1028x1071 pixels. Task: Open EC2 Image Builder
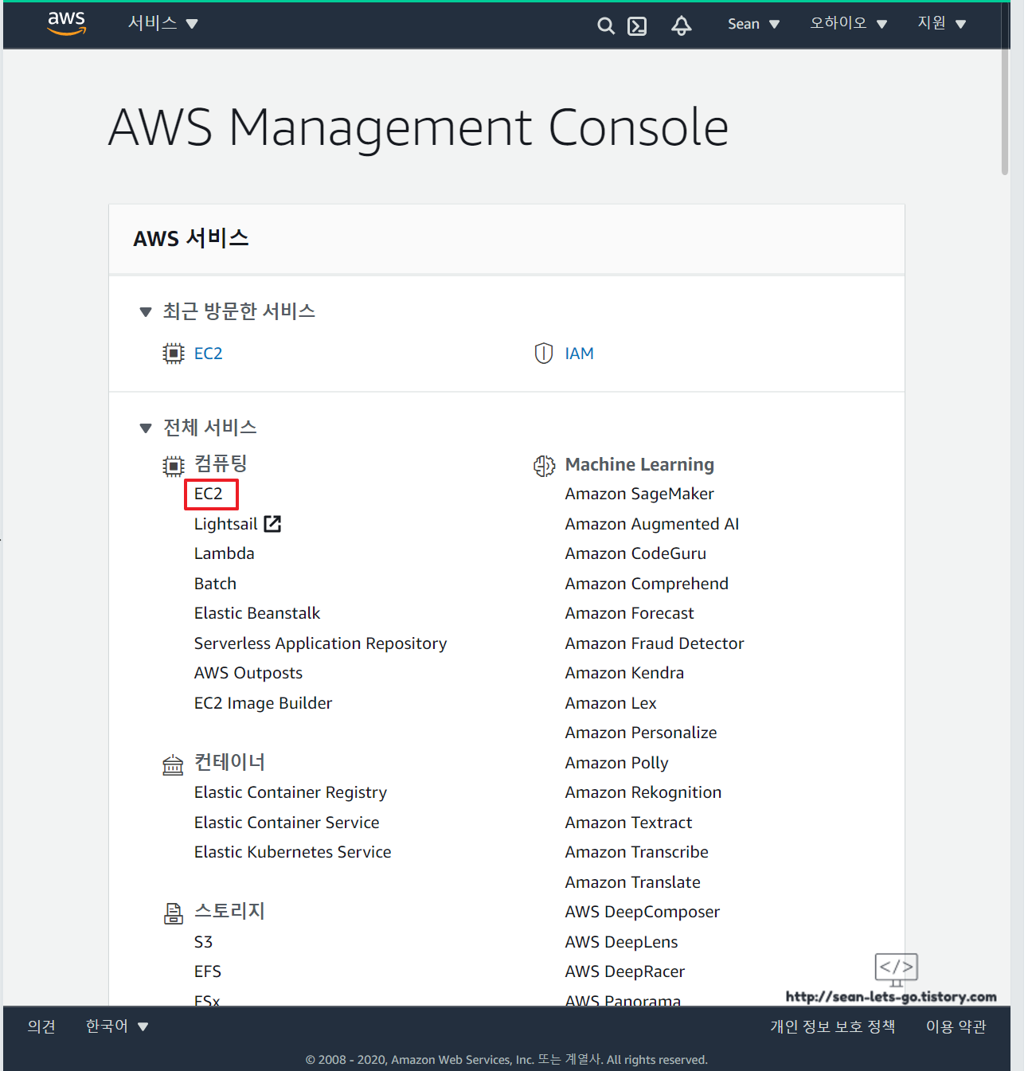pyautogui.click(x=263, y=703)
